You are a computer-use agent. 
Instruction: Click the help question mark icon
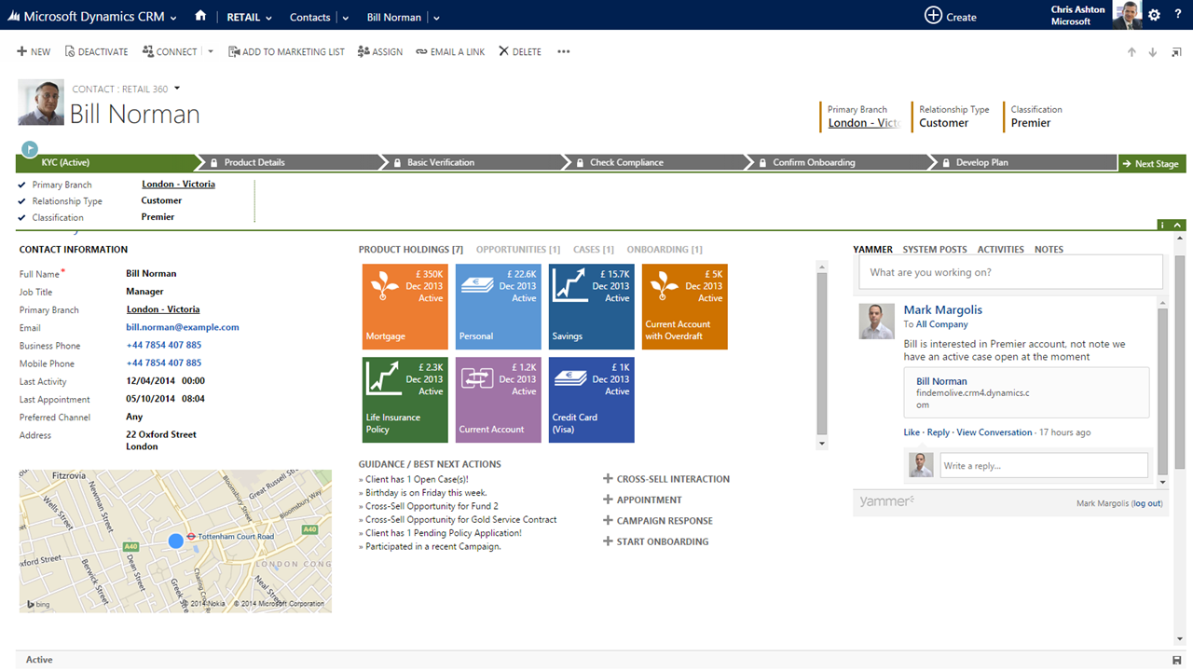[1178, 15]
